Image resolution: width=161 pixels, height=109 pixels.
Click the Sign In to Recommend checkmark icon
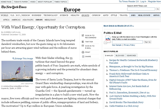click(83, 35)
